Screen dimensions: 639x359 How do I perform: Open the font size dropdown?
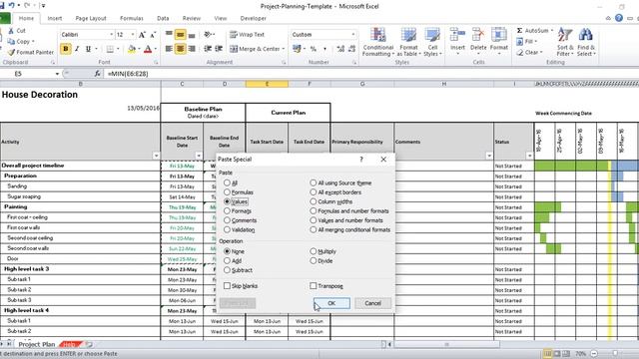tap(133, 35)
